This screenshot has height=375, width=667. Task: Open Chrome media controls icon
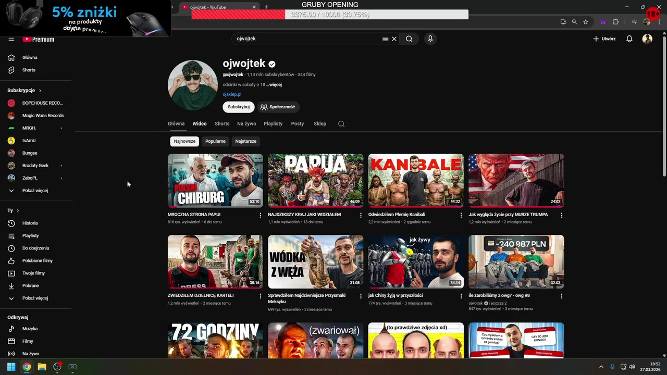tap(634, 22)
